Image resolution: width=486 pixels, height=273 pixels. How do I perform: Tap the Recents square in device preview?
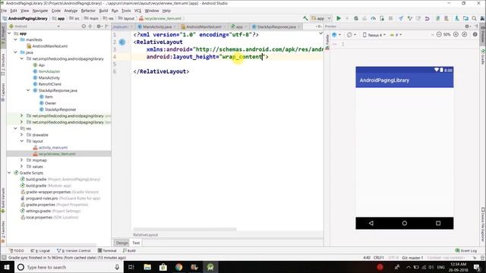click(438, 223)
